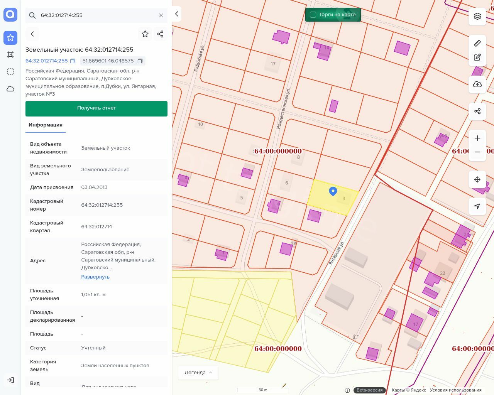The width and height of the screenshot is (494, 395).
Task: Enable the Торги на карте checkbox
Action: (x=313, y=15)
